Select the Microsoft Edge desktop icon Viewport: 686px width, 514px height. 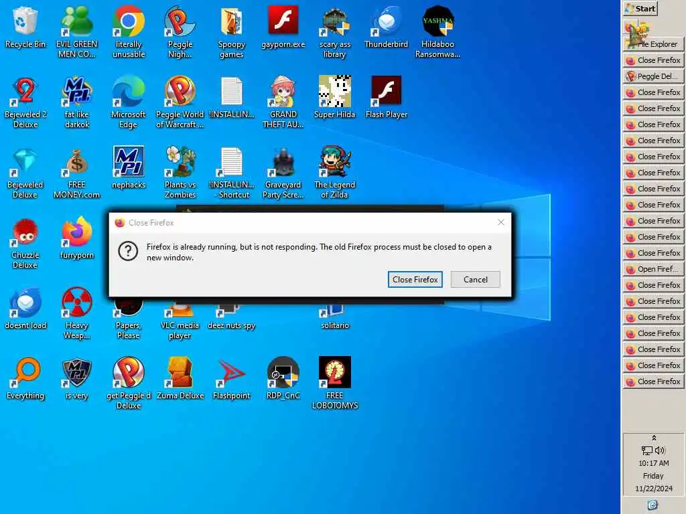[x=128, y=102]
